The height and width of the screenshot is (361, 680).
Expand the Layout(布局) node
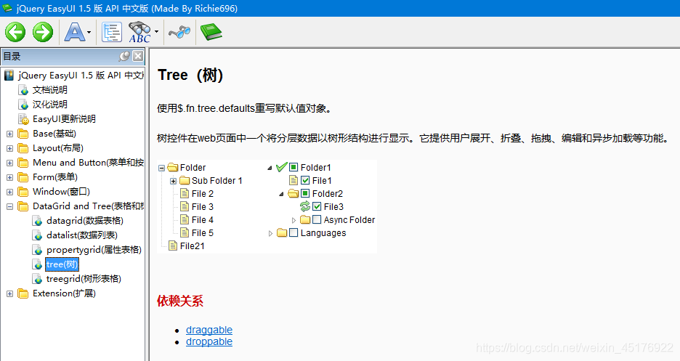click(9, 149)
